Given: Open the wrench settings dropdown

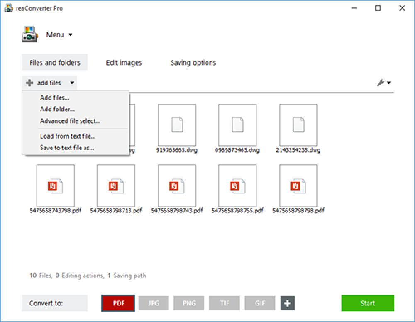Looking at the screenshot, I should tap(389, 83).
